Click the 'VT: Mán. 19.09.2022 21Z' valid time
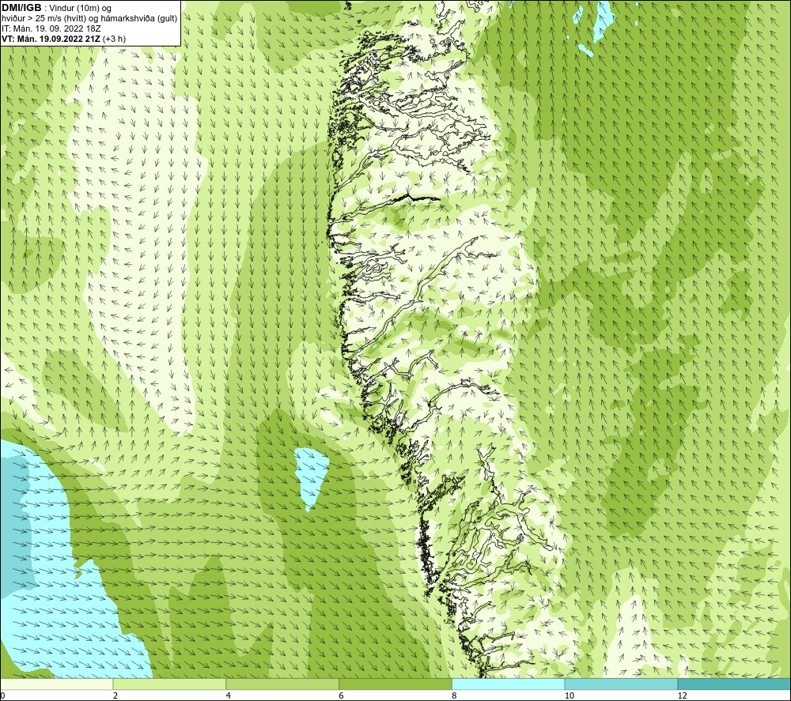Screen dimensions: 791x701 [x=51, y=39]
